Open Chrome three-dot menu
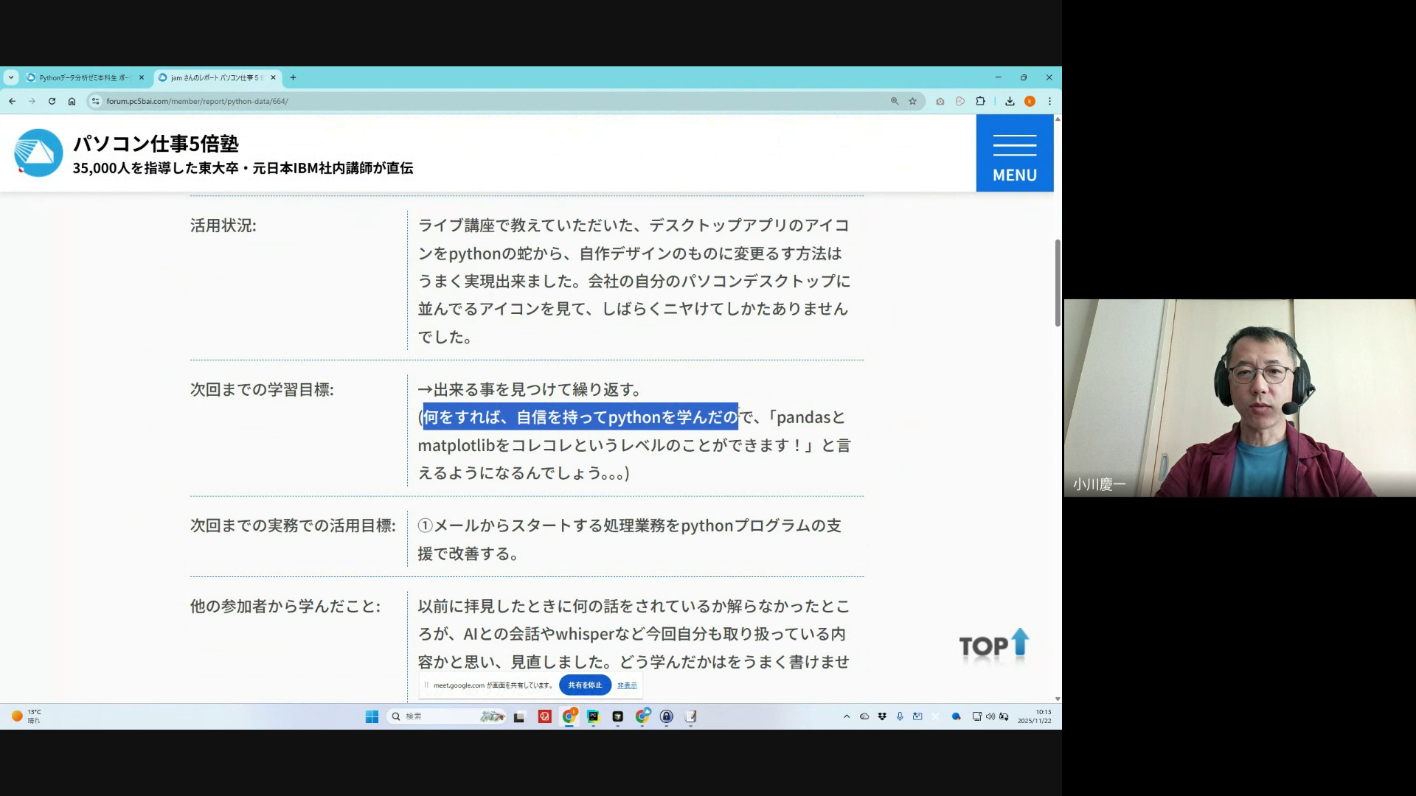 (1049, 102)
